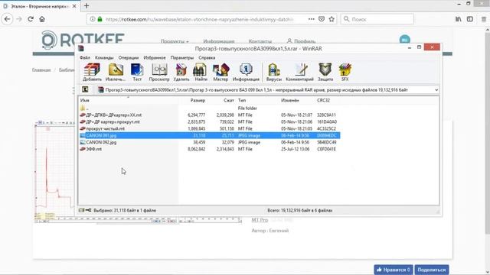Open the Контакты link on Rotkee site
This screenshot has width=490, height=275.
click(x=260, y=41)
